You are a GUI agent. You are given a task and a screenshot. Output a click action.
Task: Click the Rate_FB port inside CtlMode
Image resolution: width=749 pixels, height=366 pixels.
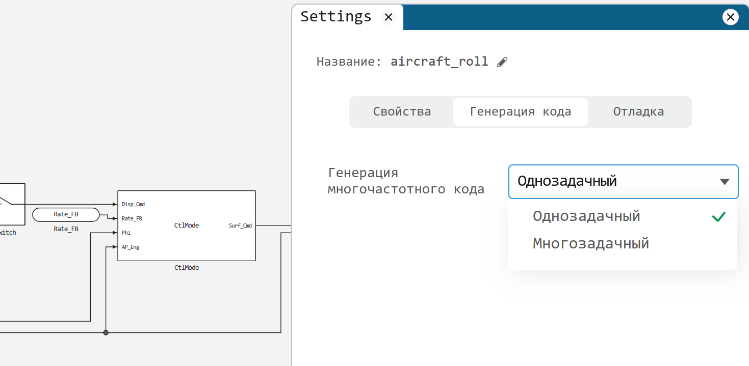point(132,218)
